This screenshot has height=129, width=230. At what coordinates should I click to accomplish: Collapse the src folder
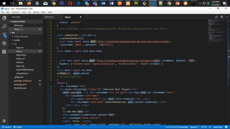click(15, 44)
